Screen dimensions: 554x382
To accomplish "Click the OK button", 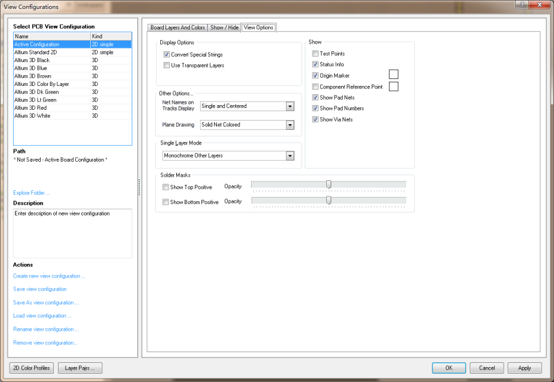I will click(x=448, y=368).
